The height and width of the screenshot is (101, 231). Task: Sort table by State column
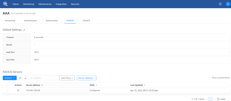click(97, 85)
